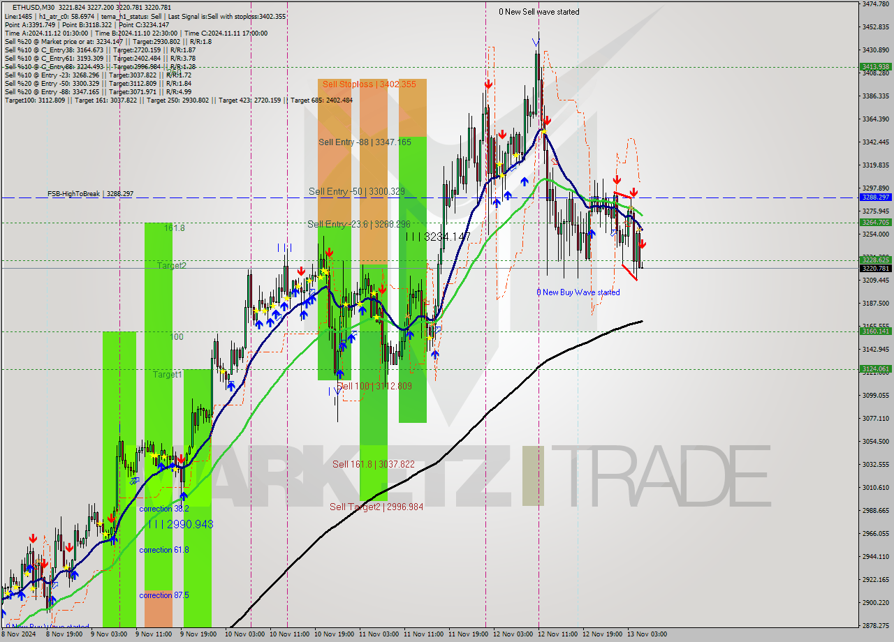This screenshot has width=894, height=642.
Task: Click the '3364.390' price scale value
Action: pyautogui.click(x=875, y=119)
